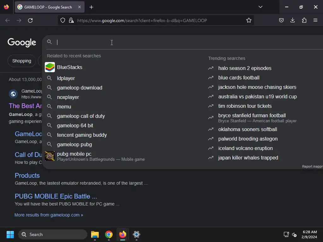Viewport: 323px width, 242px height.
Task: Select oklahoma sooners softball trend
Action: tap(248, 130)
